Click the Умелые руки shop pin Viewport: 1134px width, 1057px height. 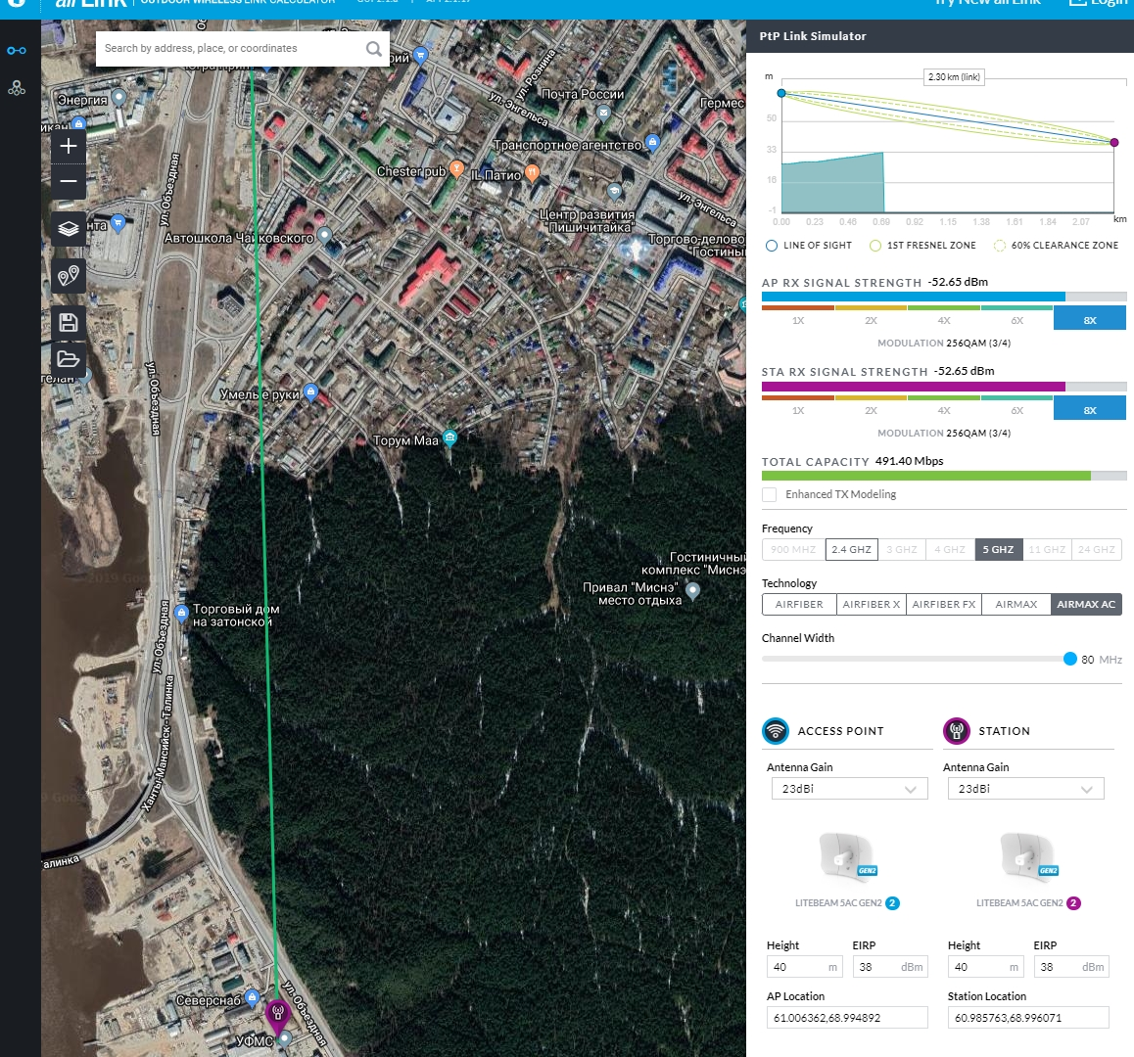[311, 391]
